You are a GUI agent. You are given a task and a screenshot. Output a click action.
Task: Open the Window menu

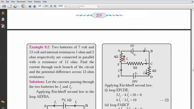[37, 2]
